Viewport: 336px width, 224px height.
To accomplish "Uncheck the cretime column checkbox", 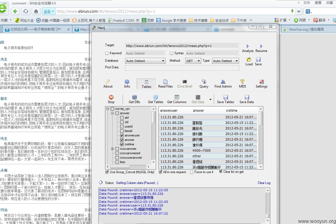I will (122, 144).
